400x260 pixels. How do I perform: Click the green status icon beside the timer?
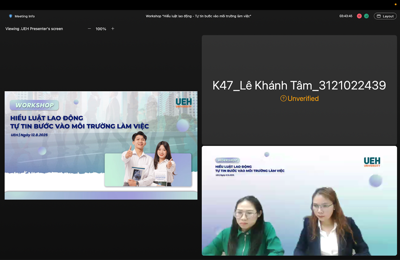click(366, 16)
